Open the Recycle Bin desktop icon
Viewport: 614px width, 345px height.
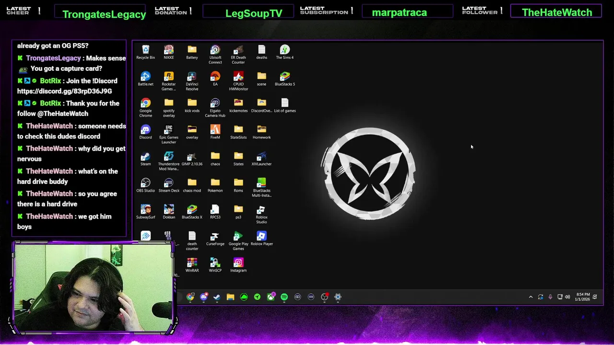pyautogui.click(x=145, y=53)
